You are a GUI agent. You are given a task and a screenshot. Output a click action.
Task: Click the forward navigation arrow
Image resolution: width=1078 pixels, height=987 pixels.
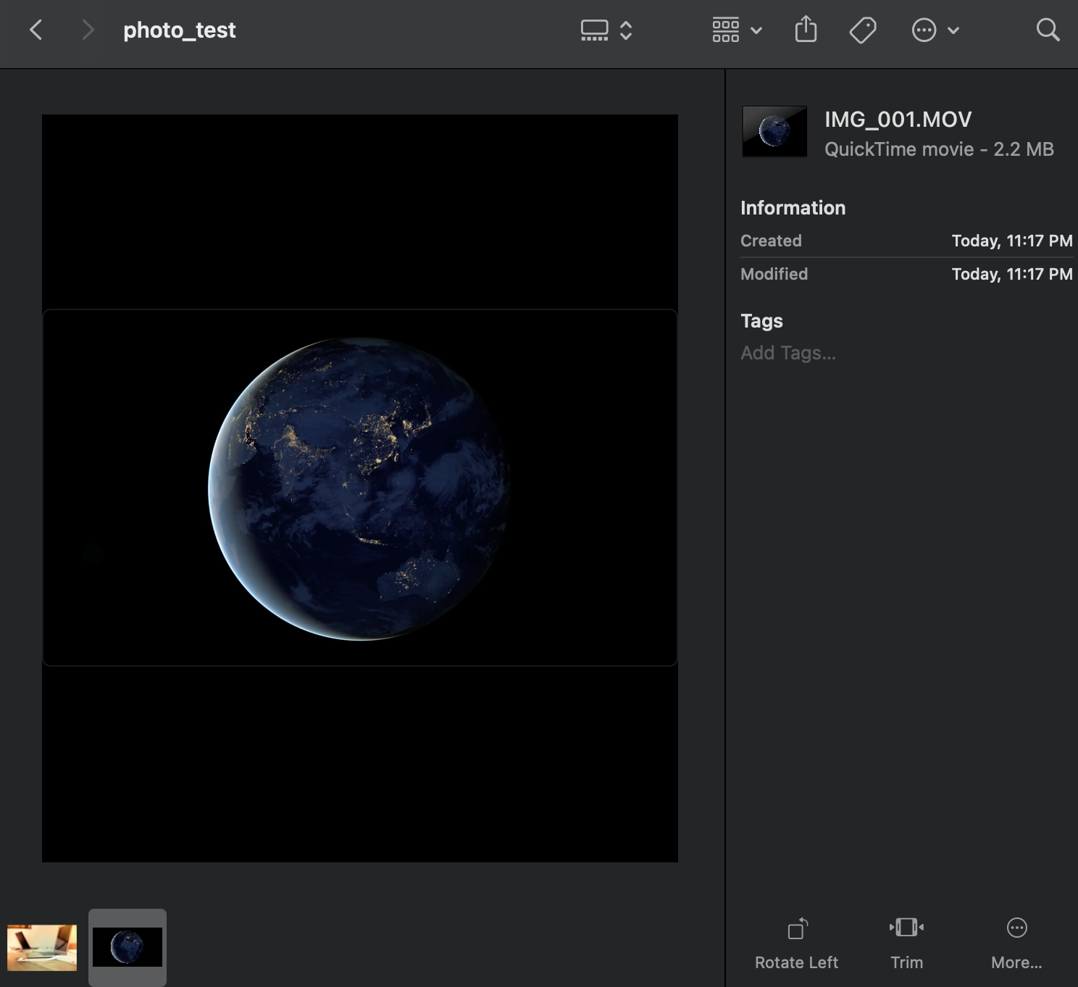click(x=87, y=30)
